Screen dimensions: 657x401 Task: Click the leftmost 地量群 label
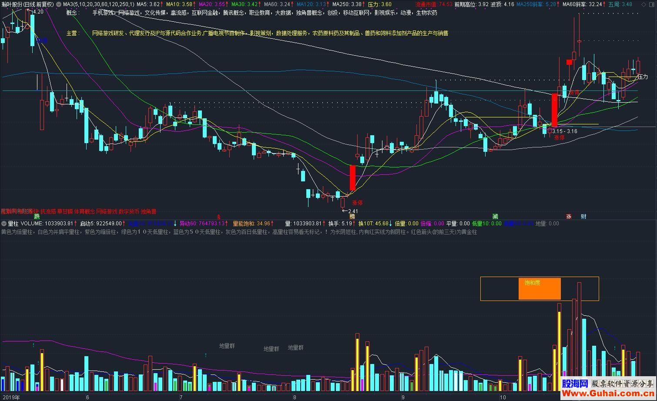227,346
